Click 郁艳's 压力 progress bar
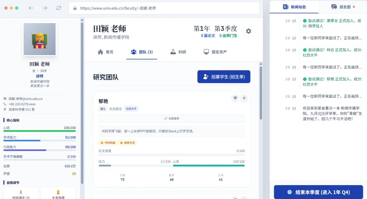 (133, 165)
